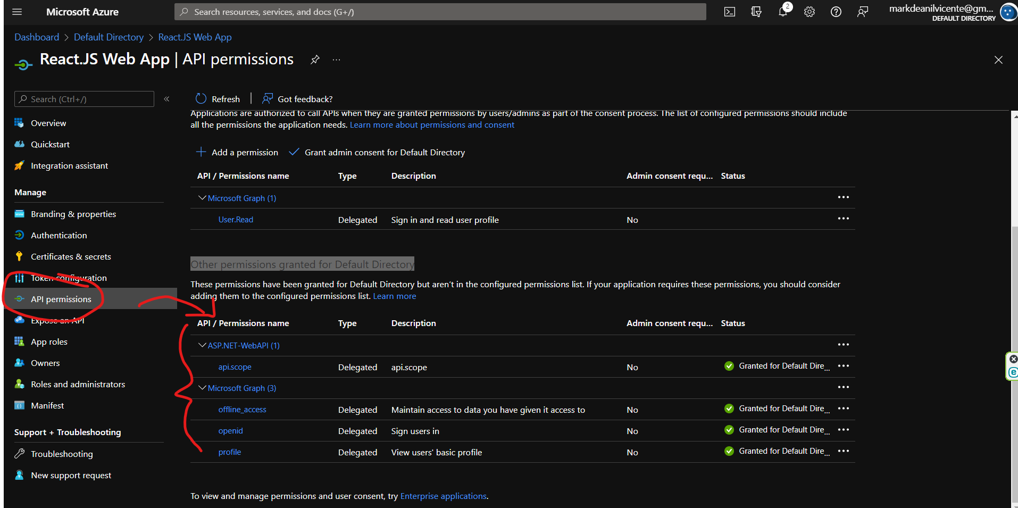The height and width of the screenshot is (508, 1018).
Task: Click the Status column header in configured permissions
Action: click(733, 176)
